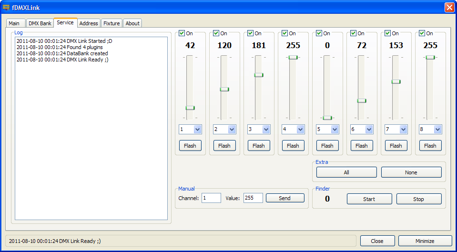This screenshot has width=457, height=252.
Task: Stop the Finder
Action: [419, 199]
